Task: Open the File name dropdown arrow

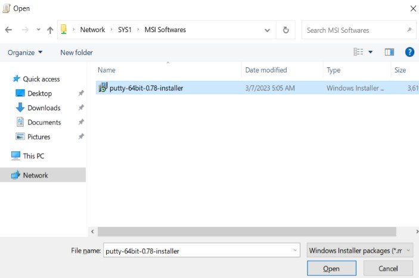Action: click(295, 250)
